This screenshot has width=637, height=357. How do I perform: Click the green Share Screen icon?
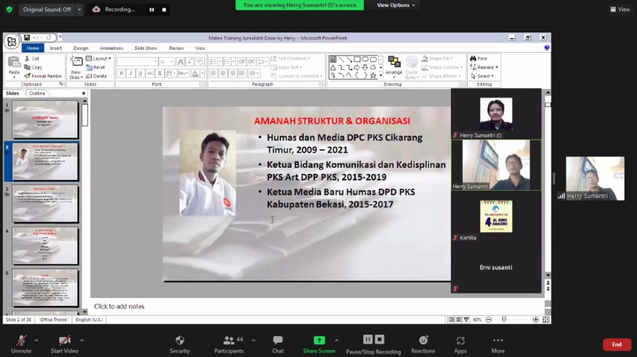click(318, 340)
